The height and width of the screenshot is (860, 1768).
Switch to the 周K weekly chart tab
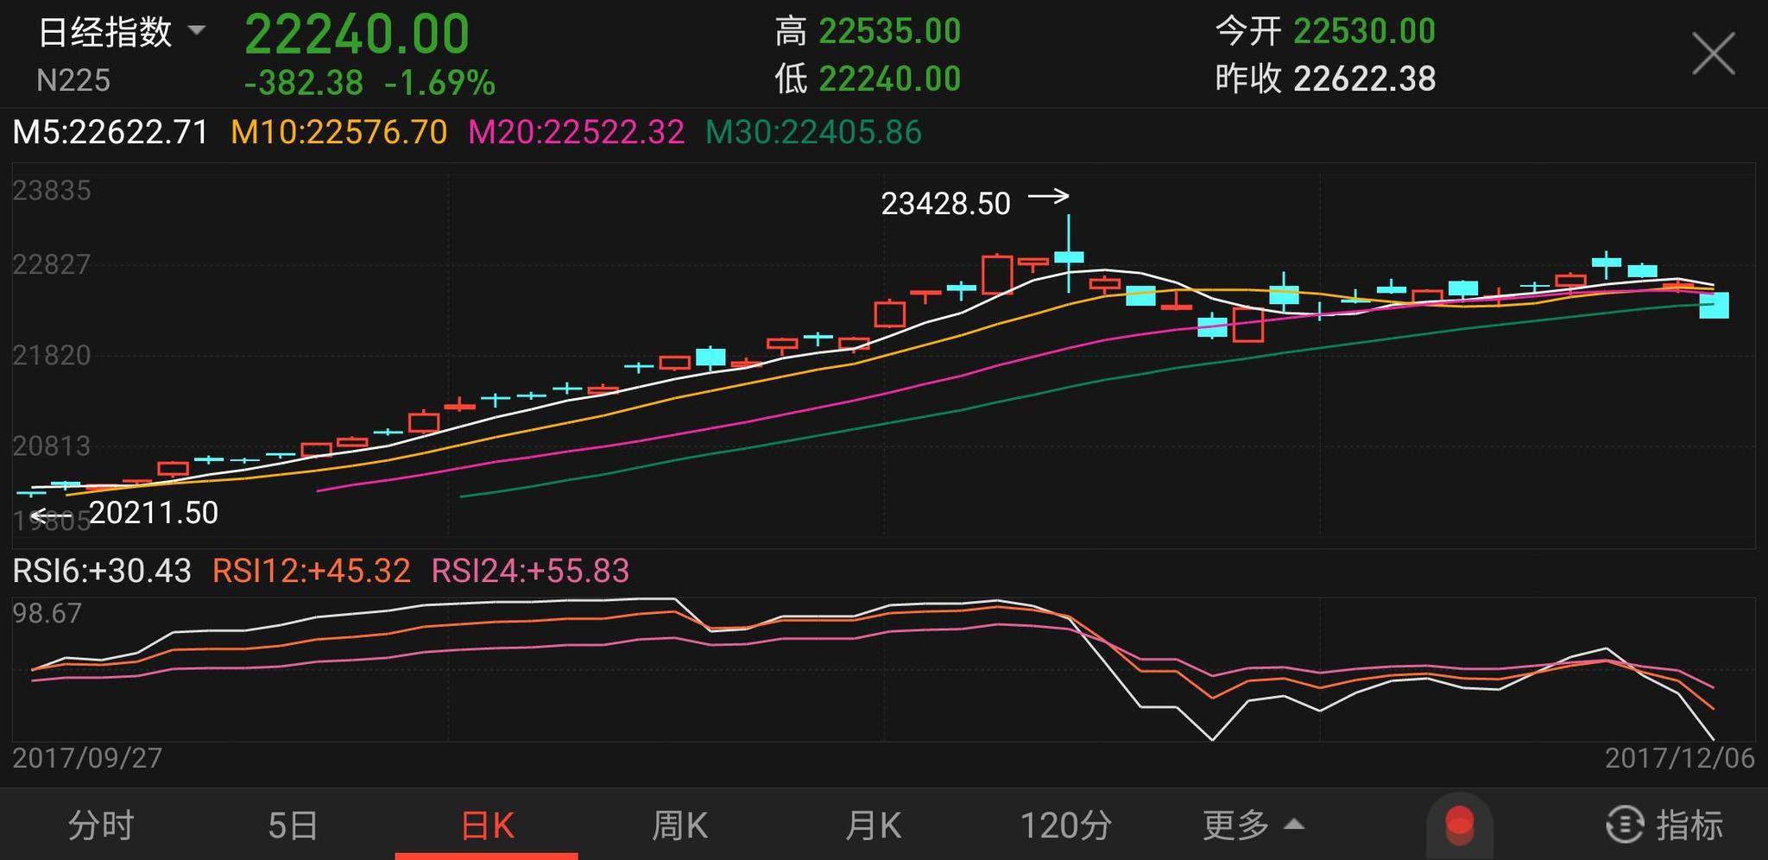point(681,825)
